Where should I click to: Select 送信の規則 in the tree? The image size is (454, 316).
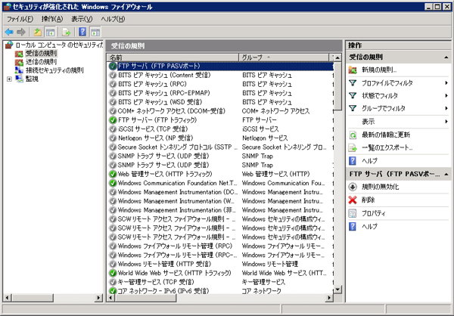click(41, 62)
